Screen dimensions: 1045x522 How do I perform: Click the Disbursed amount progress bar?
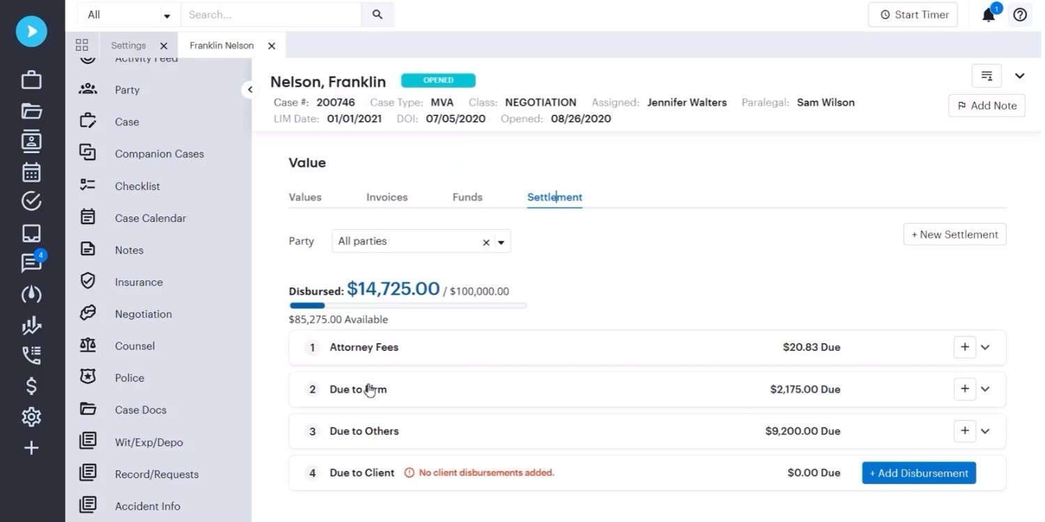point(407,306)
